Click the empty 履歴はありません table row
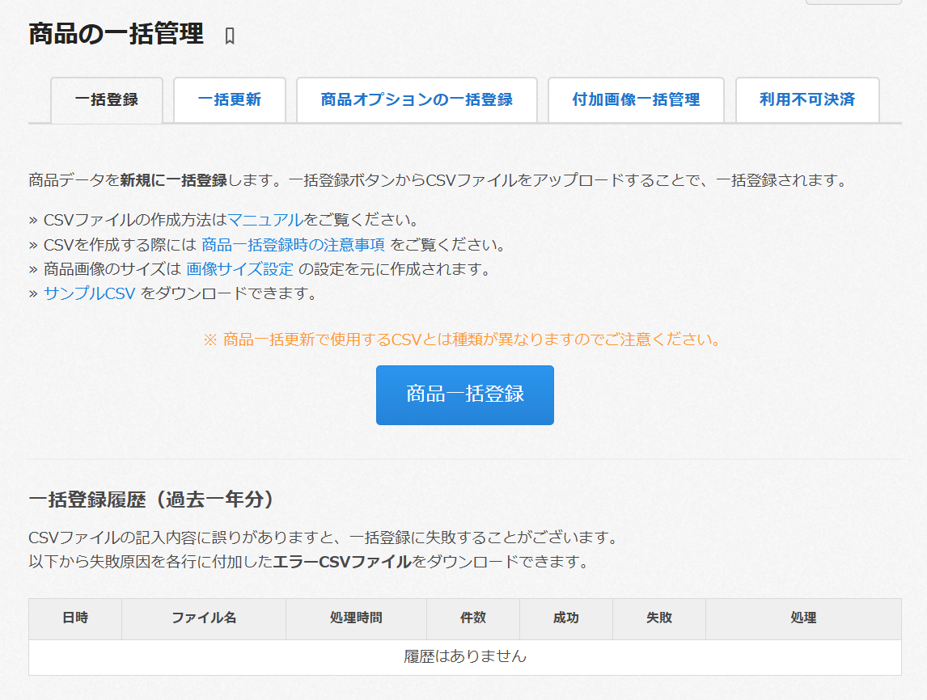Screen dimensions: 927x700 pos(465,656)
